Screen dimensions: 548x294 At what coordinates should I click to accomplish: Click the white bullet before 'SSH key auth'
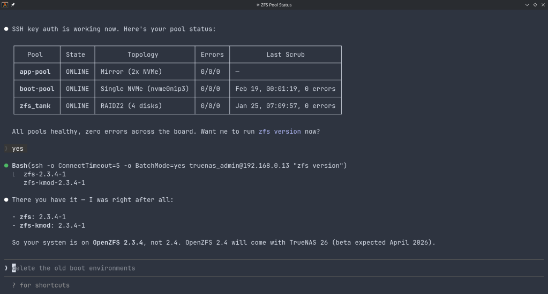click(x=6, y=29)
